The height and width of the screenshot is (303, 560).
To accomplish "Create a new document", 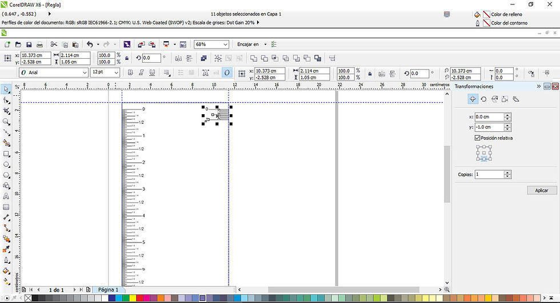I will 7,45.
